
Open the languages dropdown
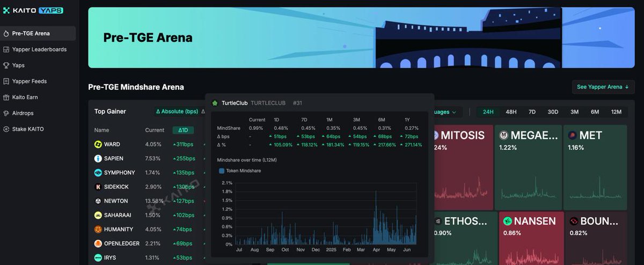click(447, 112)
